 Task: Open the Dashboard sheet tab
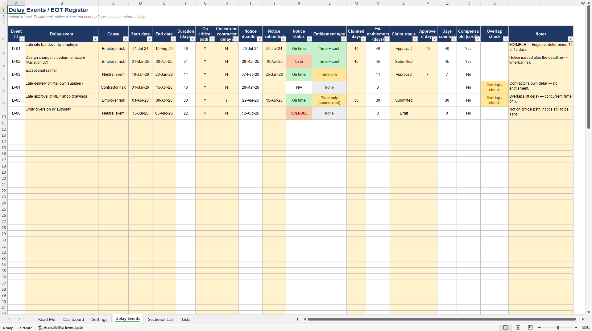pyautogui.click(x=73, y=319)
